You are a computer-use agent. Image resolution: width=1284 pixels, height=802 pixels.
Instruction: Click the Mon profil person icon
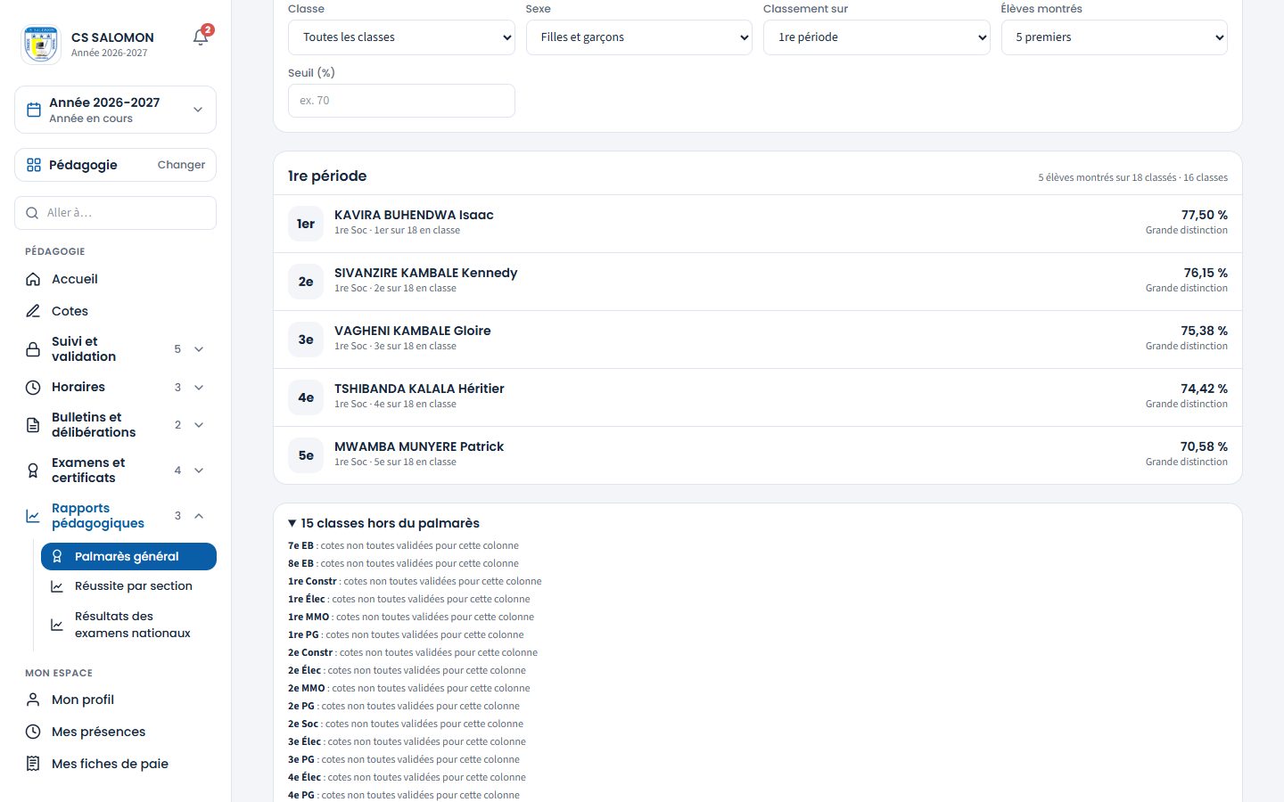(x=33, y=700)
